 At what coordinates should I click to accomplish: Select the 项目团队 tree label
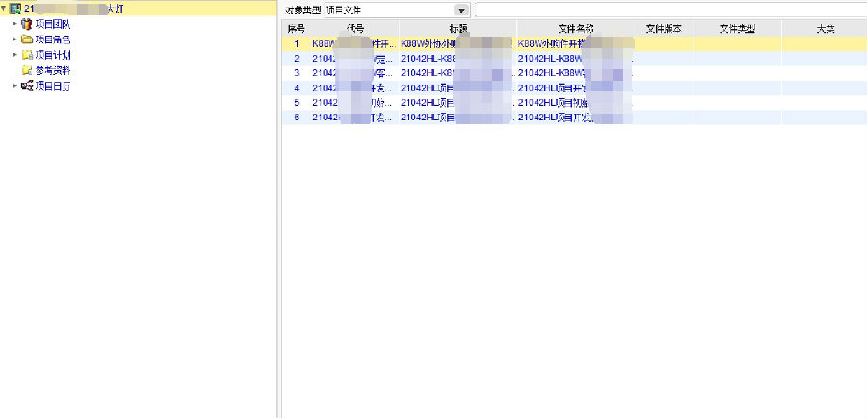click(x=53, y=24)
